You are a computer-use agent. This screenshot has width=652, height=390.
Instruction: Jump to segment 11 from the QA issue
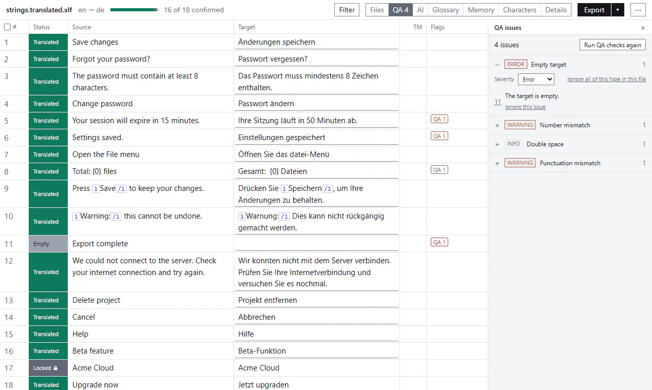click(497, 102)
